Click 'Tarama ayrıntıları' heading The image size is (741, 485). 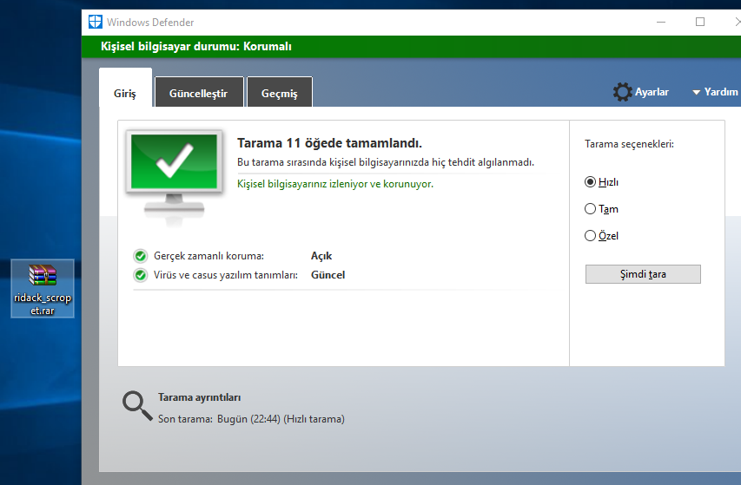click(200, 397)
